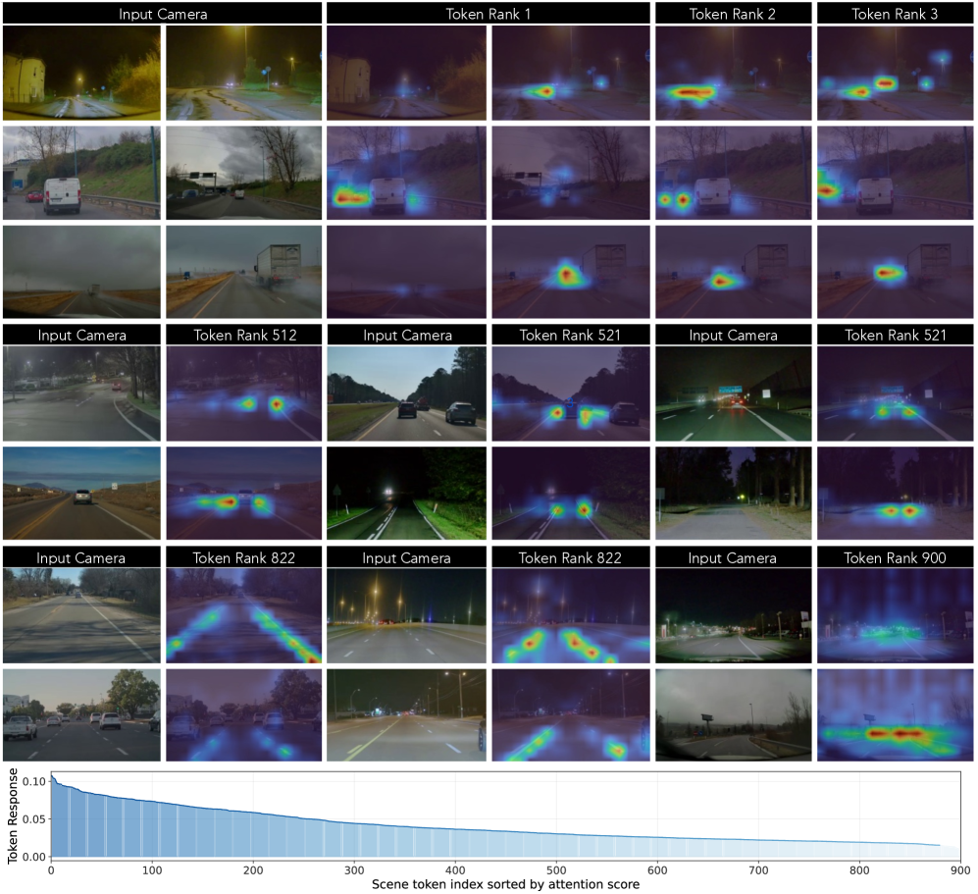Open the dusk gravel road forest input image
978x894 pixels.
(x=734, y=493)
